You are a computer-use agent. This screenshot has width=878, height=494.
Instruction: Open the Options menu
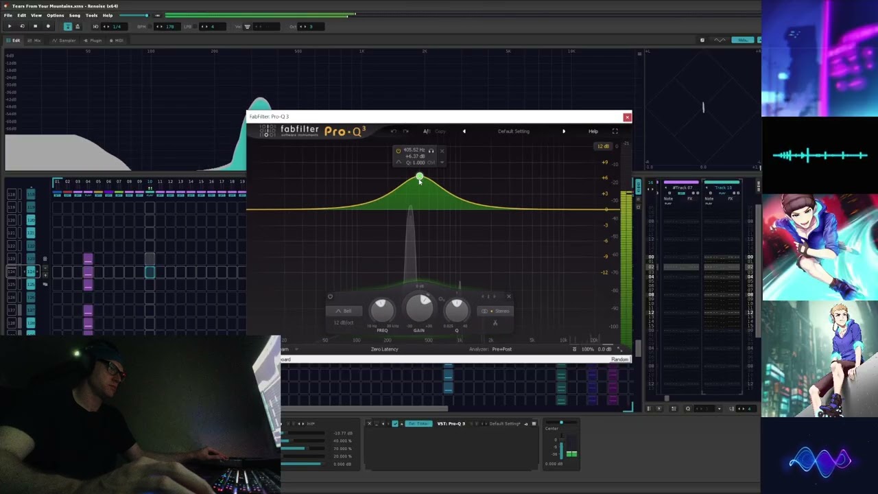pos(56,15)
